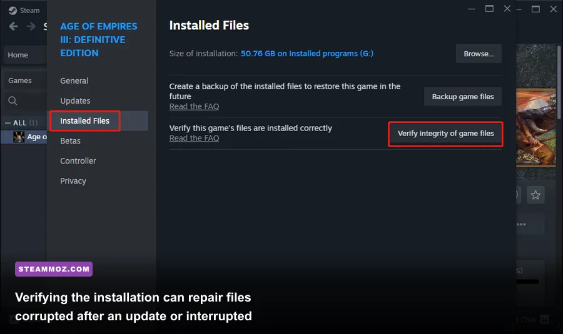The width and height of the screenshot is (563, 334).
Task: Minimize the properties dialog window
Action: [x=472, y=9]
